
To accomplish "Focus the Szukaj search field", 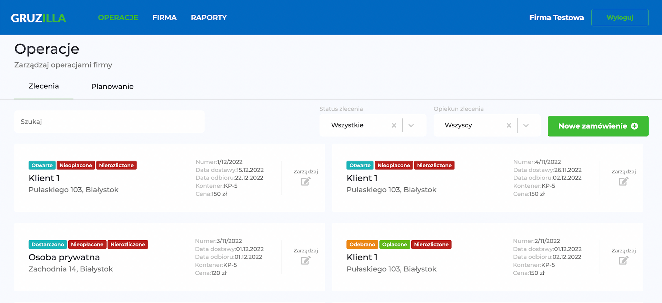I will point(109,122).
